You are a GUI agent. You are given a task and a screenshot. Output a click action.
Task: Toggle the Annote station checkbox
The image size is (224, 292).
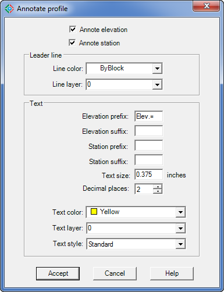point(72,42)
